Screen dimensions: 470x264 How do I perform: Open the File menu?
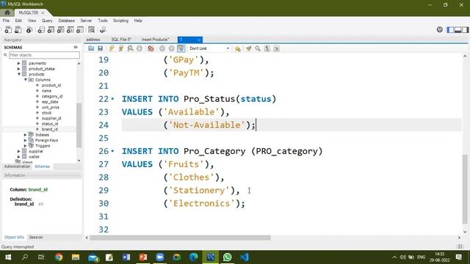pyautogui.click(x=6, y=21)
